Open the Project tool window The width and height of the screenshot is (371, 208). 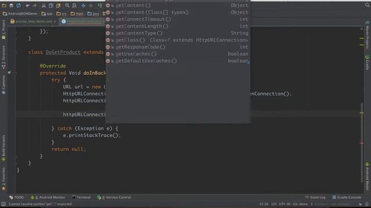point(3,29)
